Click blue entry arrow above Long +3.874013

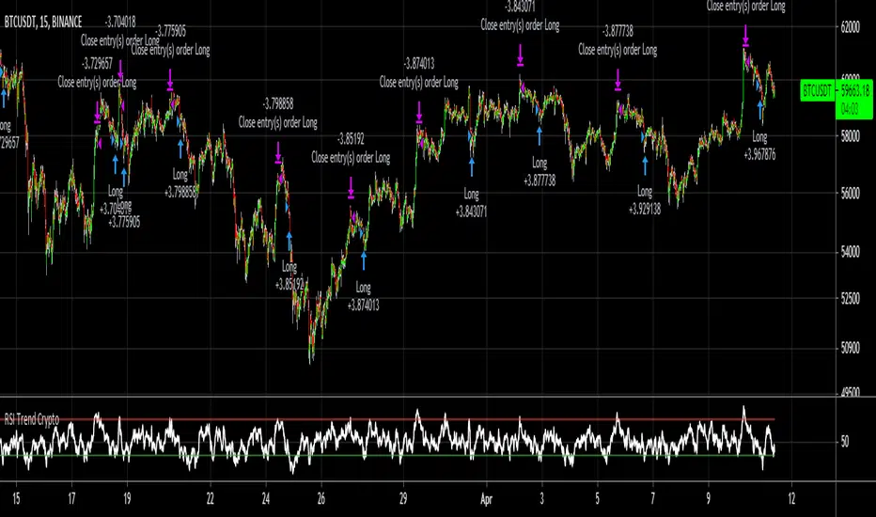pyautogui.click(x=364, y=261)
